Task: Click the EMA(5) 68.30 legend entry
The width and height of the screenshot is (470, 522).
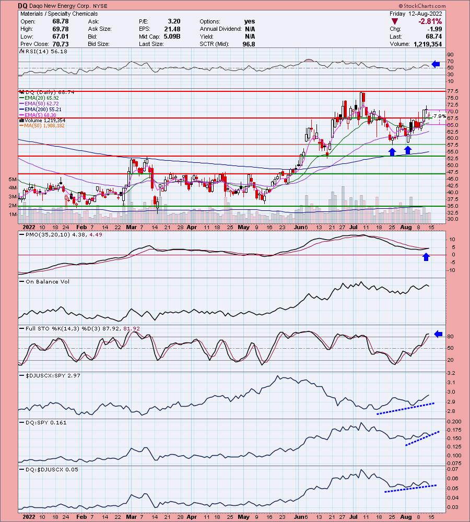Action: coord(38,115)
